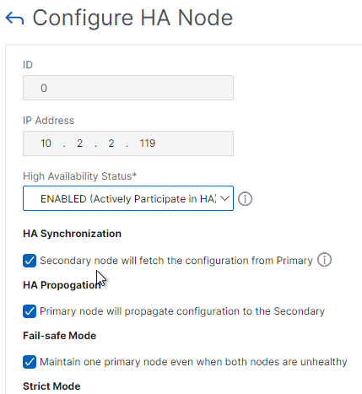The height and width of the screenshot is (394, 362).
Task: Disable the Fail-safe Mode checkbox
Action: (x=30, y=362)
